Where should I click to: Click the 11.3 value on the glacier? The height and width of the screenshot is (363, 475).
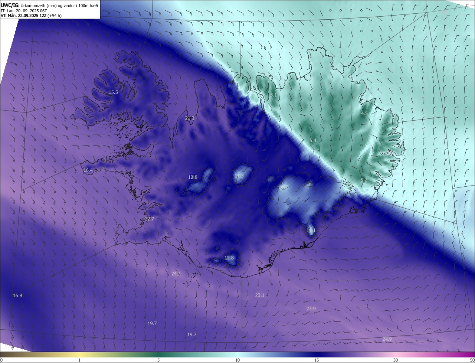pos(239,176)
